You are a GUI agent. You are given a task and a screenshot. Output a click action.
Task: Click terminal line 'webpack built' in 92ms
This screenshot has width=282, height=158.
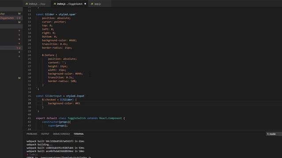(56, 148)
